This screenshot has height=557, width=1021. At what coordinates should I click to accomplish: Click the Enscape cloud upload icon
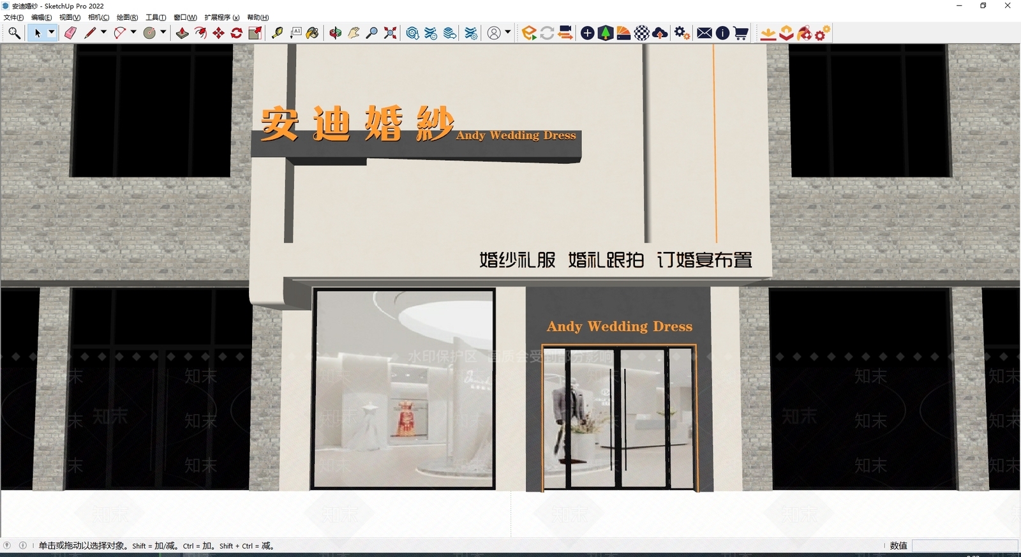coord(660,33)
